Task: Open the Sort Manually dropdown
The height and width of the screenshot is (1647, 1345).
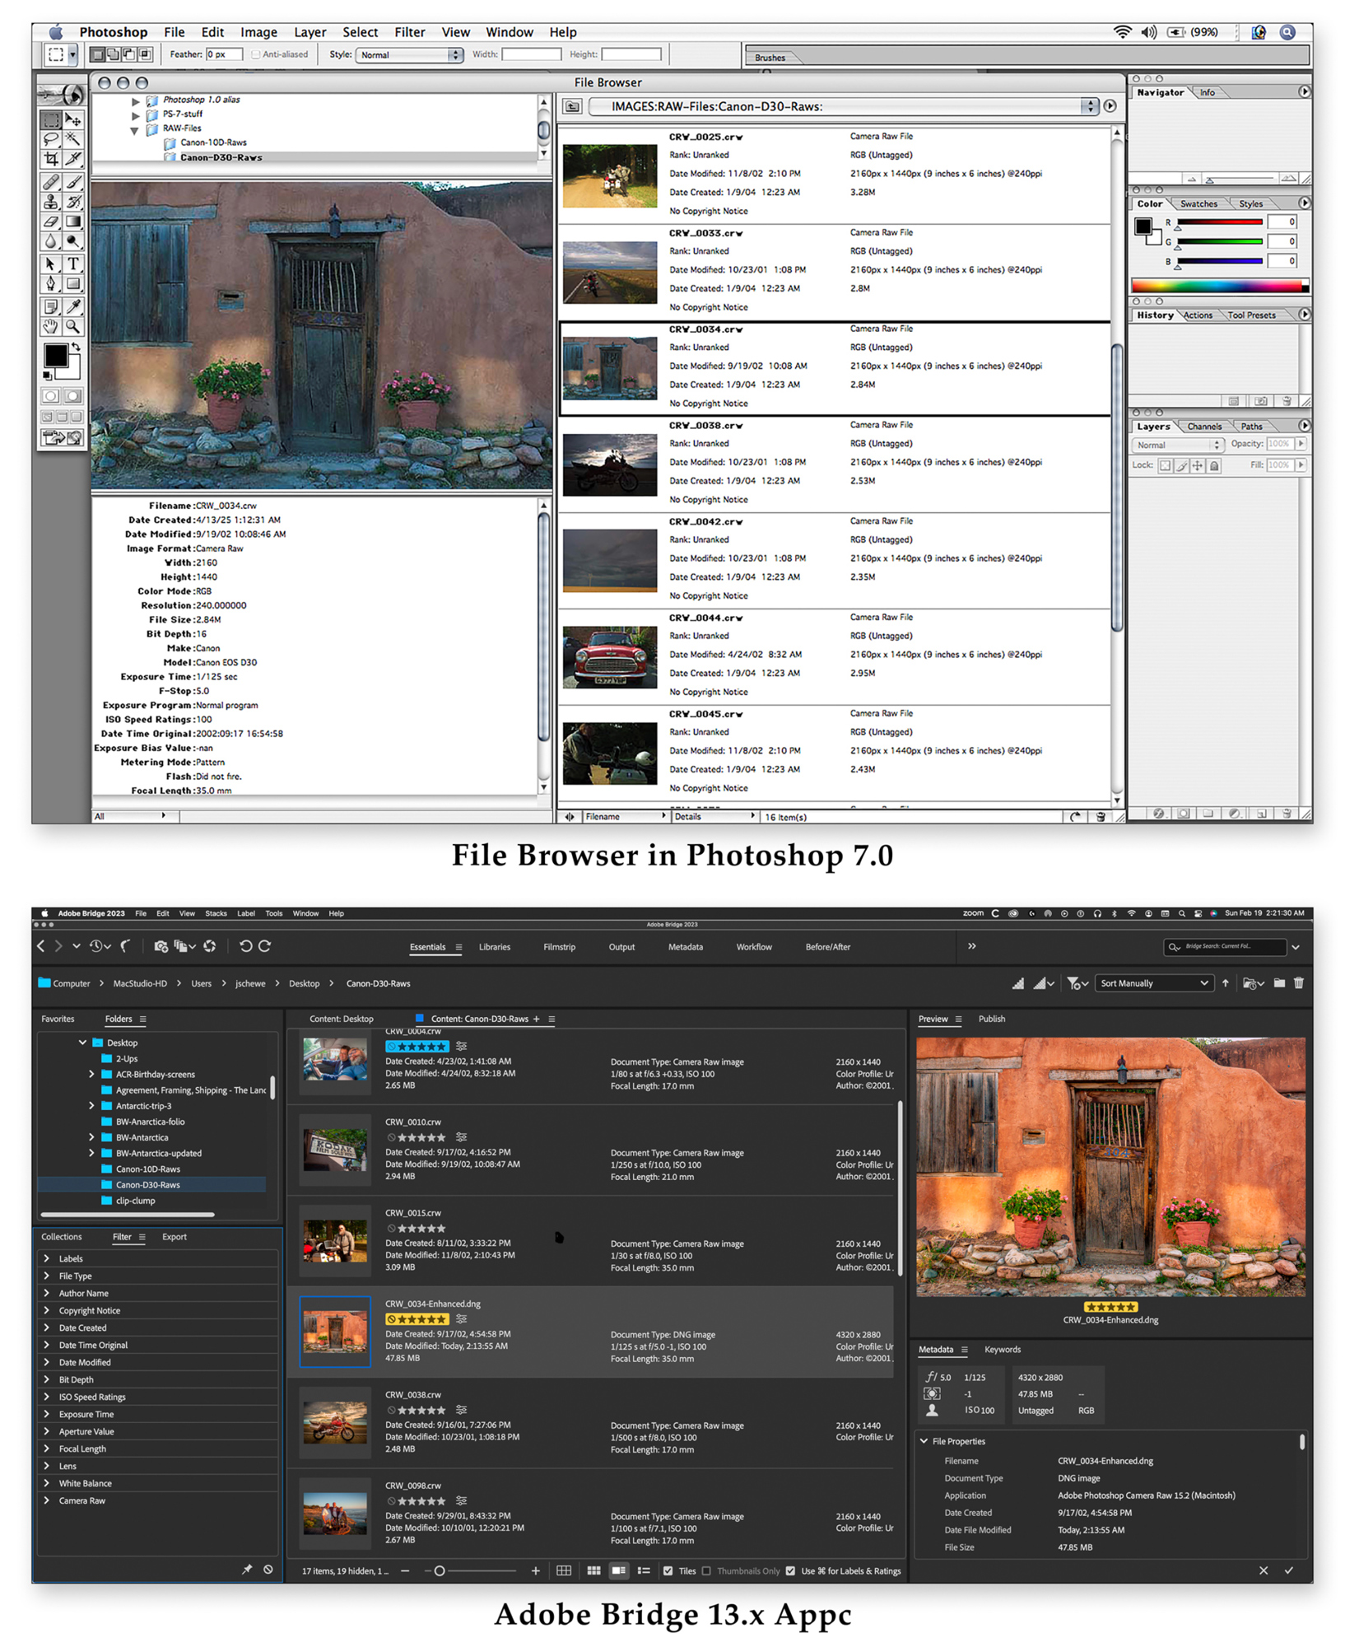Action: coord(1153,983)
